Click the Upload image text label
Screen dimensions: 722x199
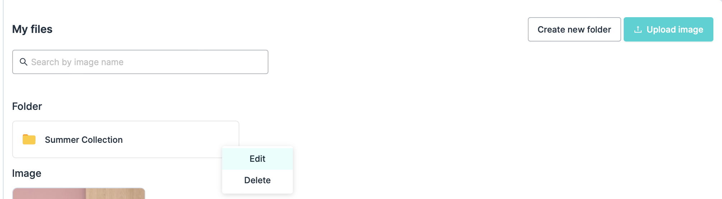coord(675,29)
